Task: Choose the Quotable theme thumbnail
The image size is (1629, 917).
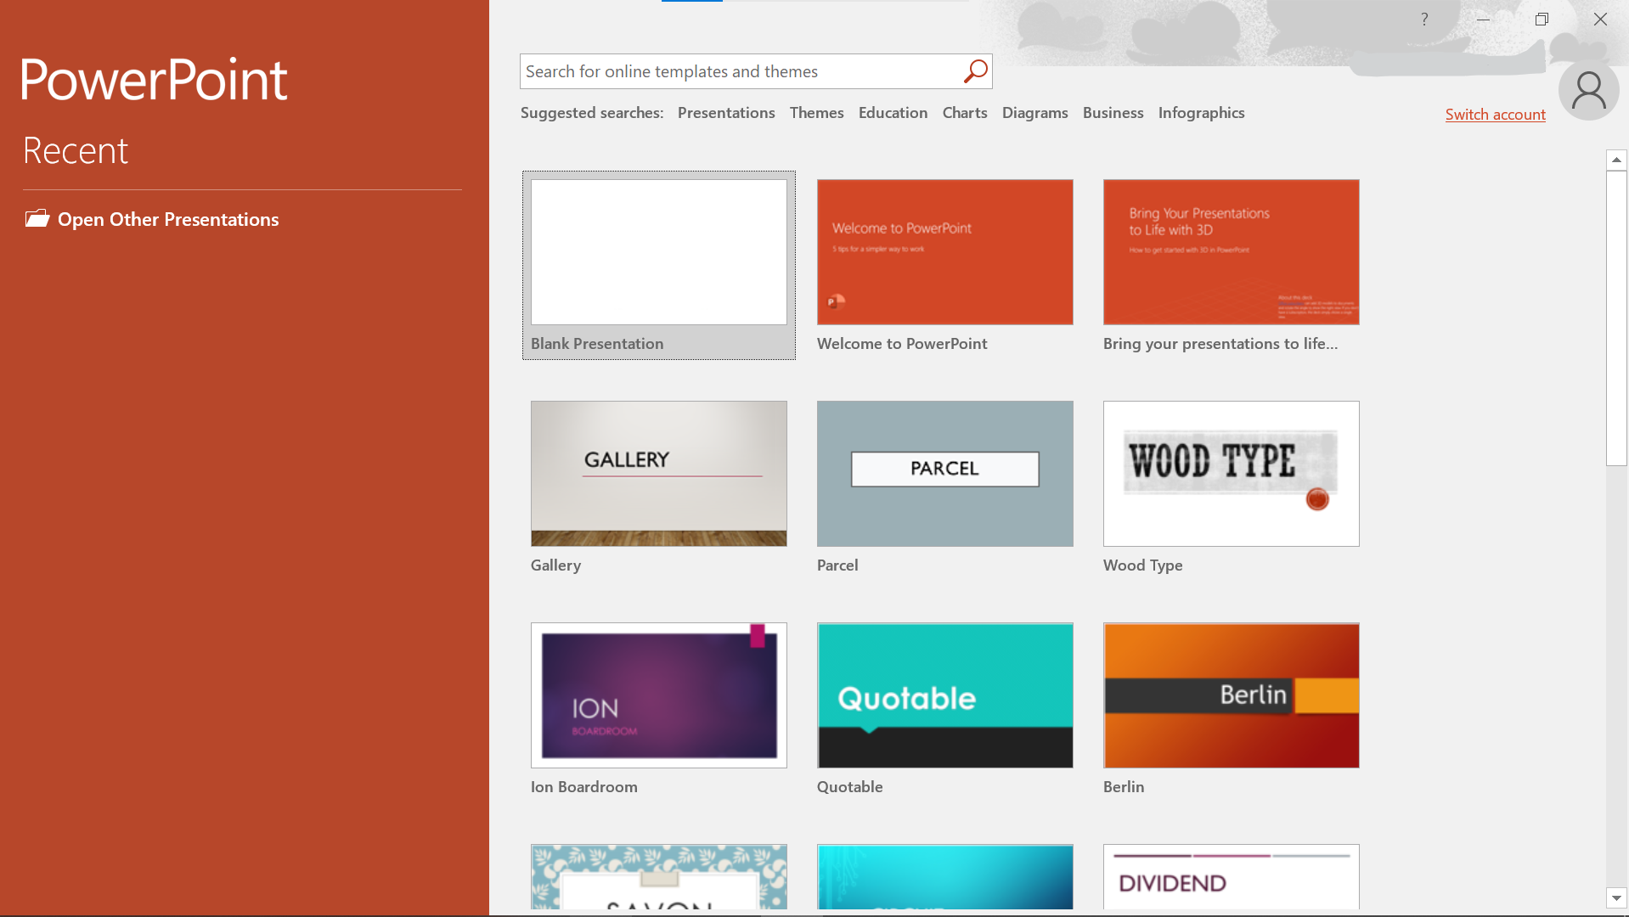Action: click(x=945, y=695)
